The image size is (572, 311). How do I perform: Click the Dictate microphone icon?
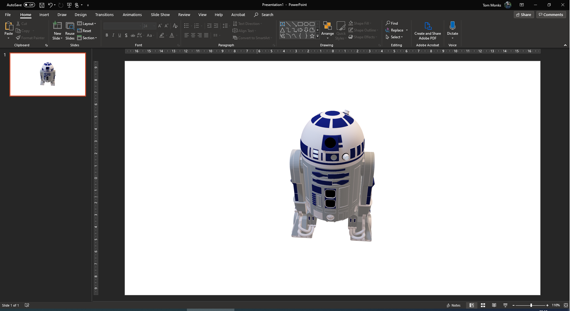pos(452,26)
